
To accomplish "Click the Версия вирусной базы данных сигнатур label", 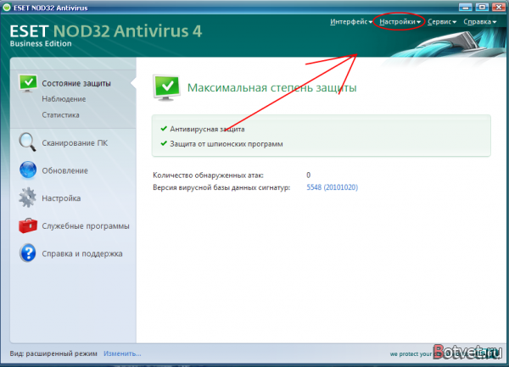I will pos(221,187).
